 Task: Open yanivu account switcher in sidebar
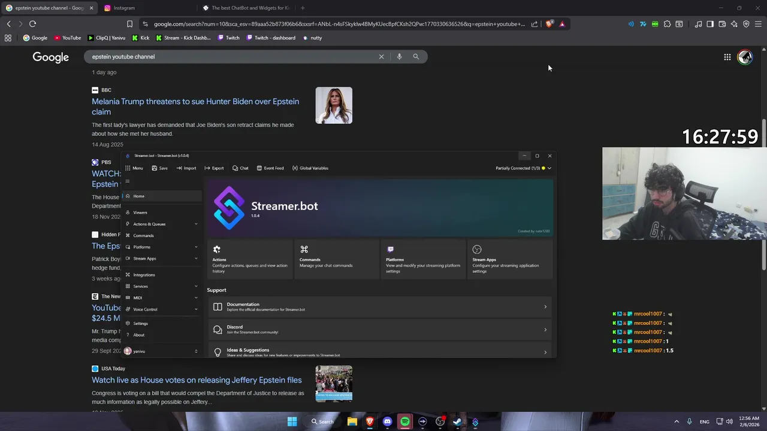pos(162,351)
